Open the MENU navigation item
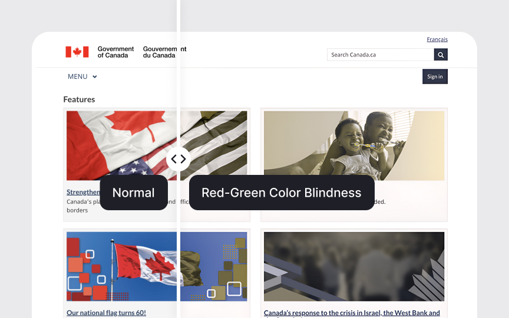509x318 pixels. click(x=78, y=77)
